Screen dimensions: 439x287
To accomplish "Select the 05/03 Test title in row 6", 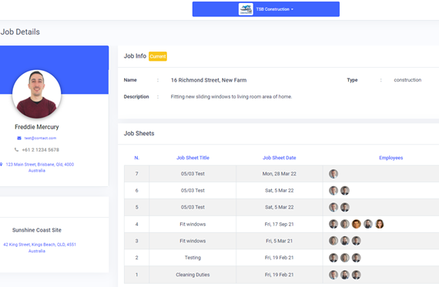I will [193, 191].
